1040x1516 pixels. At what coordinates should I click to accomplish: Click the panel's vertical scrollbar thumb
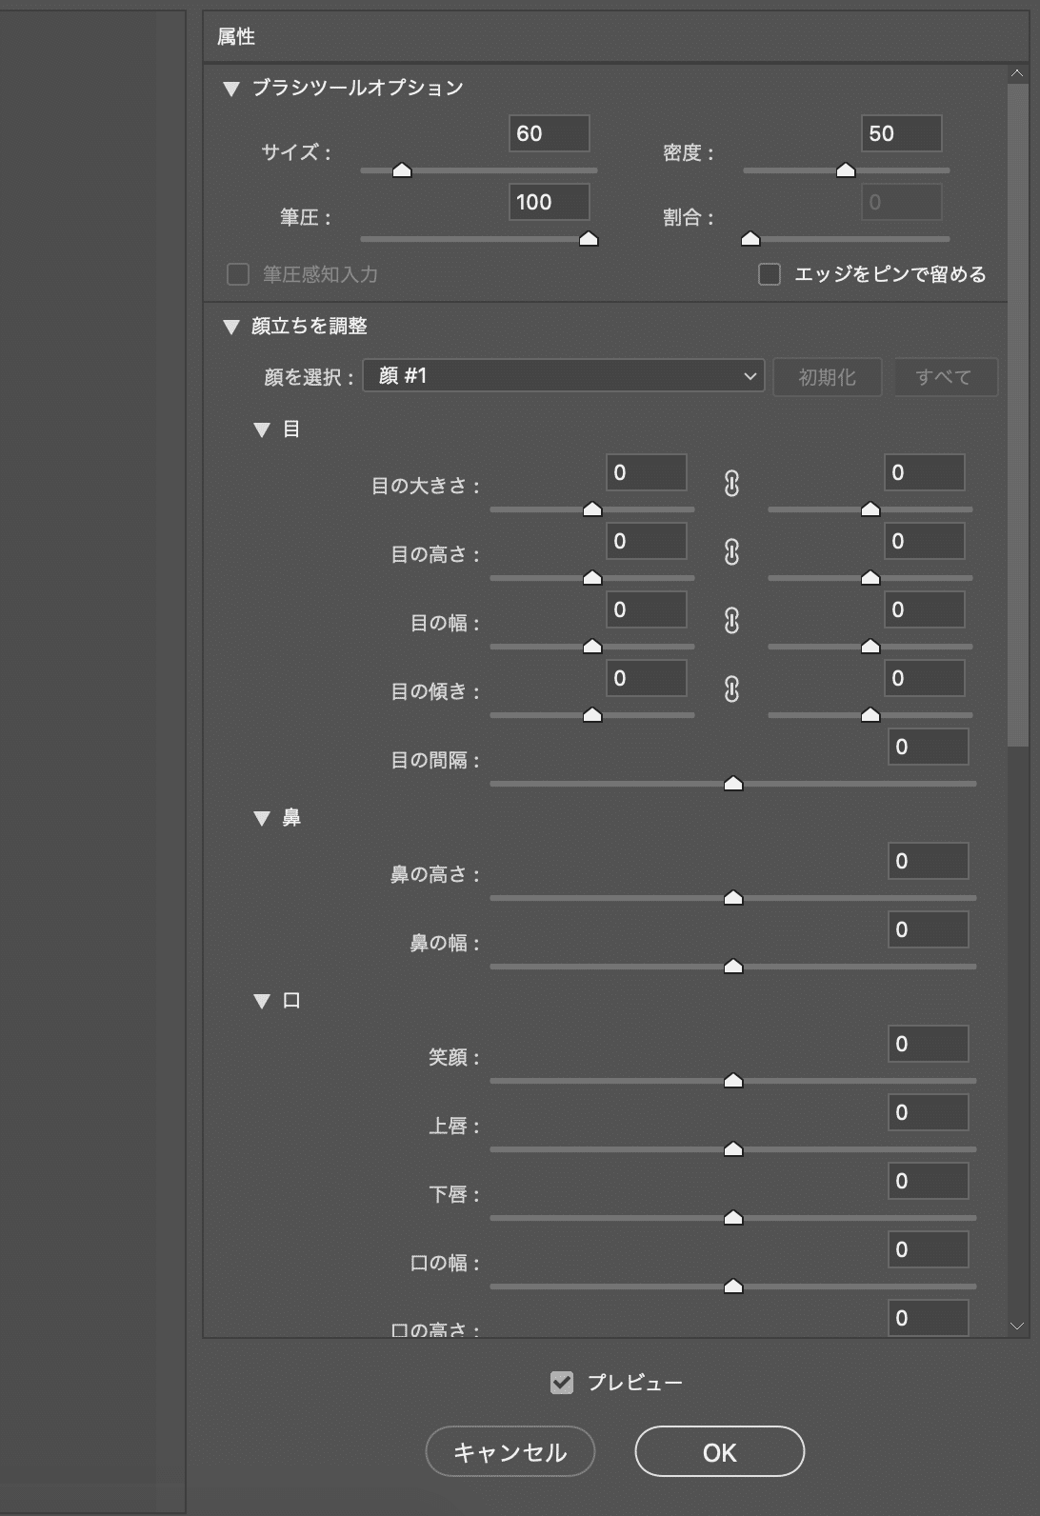(1017, 414)
